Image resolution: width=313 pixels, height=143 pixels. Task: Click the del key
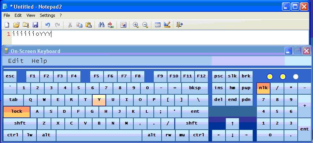[x=218, y=100]
